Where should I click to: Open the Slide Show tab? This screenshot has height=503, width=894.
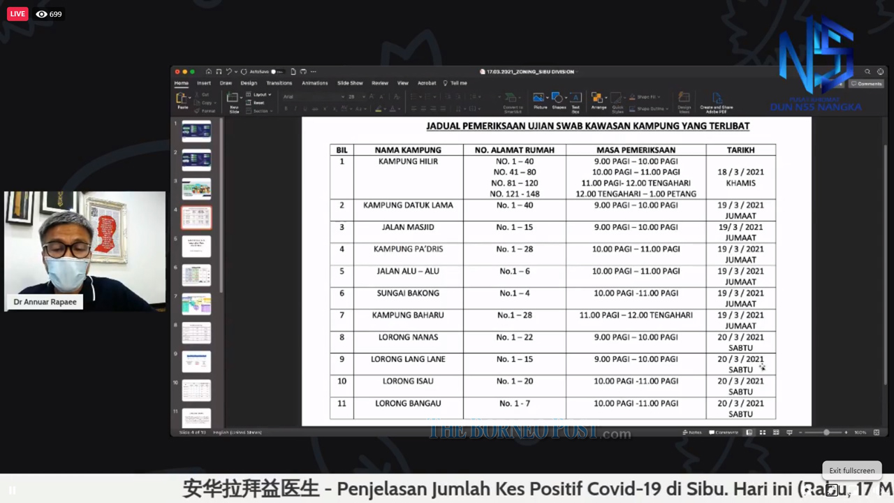(x=350, y=83)
